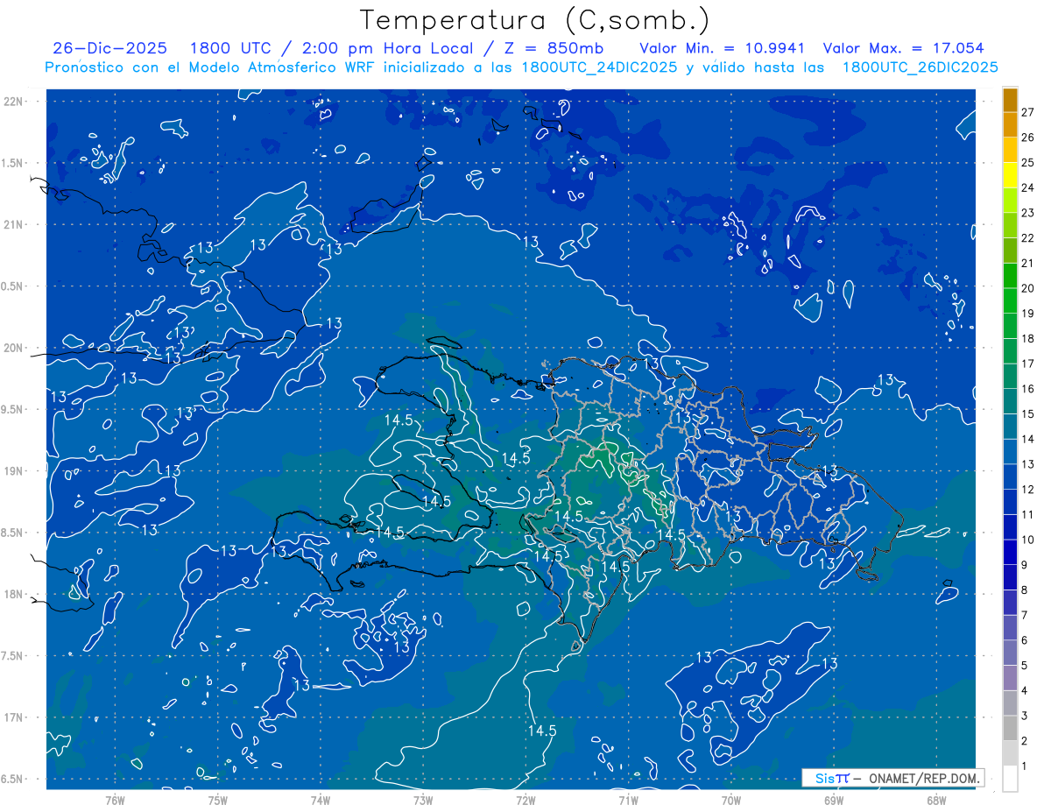
Task: Click the colorbar label '24'
Action: point(1028,187)
